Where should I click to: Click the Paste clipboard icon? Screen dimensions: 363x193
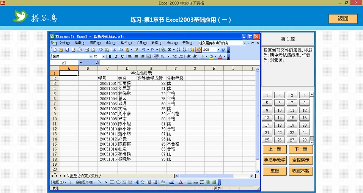127,50
